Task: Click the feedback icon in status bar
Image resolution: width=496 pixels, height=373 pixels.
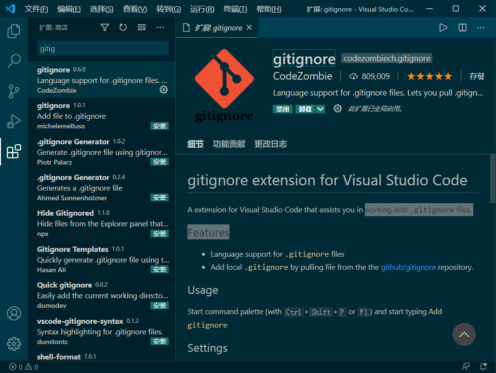Action: [466, 367]
